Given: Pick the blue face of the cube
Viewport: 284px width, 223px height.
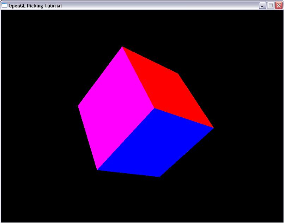Looking at the screenshot, I should click(155, 145).
